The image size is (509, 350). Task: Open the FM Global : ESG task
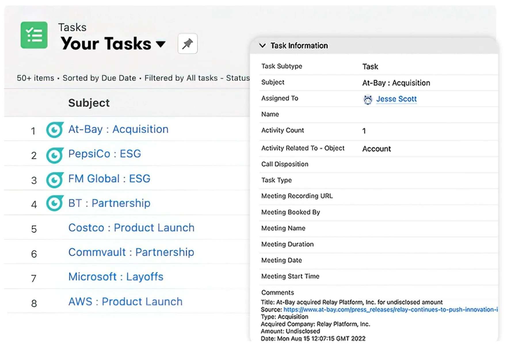pos(109,179)
